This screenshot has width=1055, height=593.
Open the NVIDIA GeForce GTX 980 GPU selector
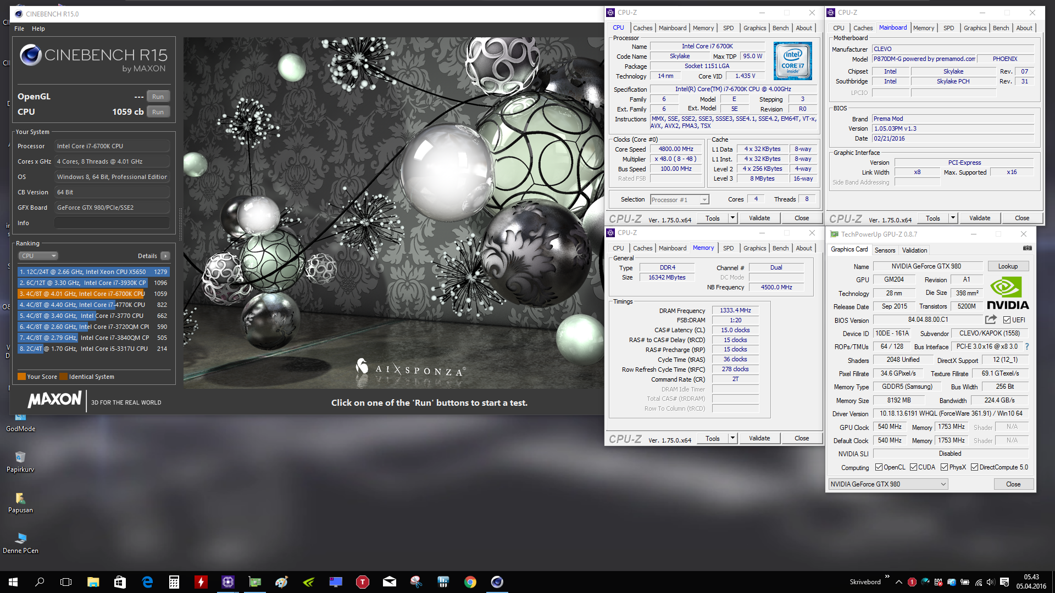pyautogui.click(x=888, y=484)
